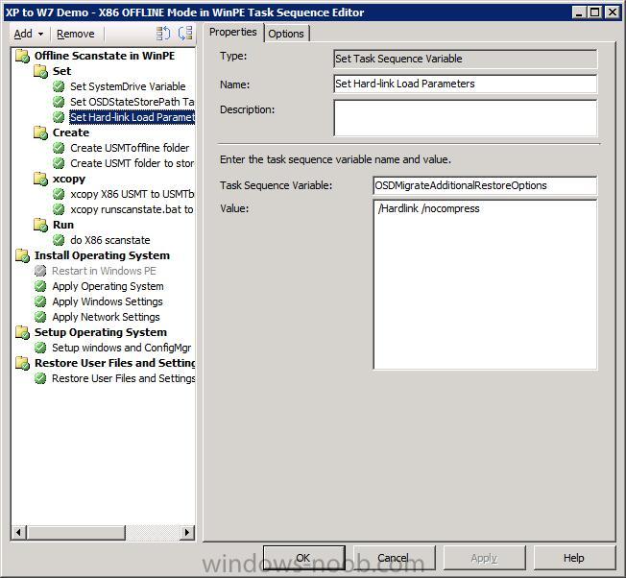Select the Apply Operating System step
The width and height of the screenshot is (626, 578).
(x=108, y=286)
